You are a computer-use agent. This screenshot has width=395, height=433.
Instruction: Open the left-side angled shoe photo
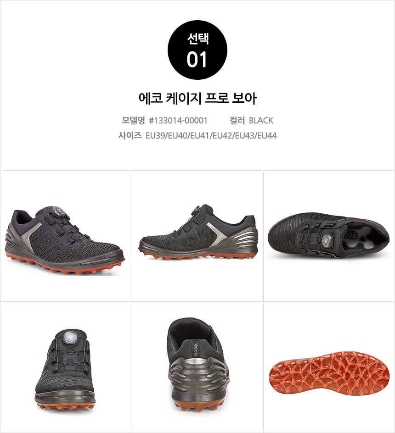pyautogui.click(x=64, y=240)
